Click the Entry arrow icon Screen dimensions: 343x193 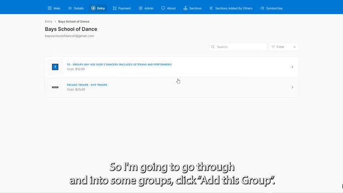tap(93, 9)
